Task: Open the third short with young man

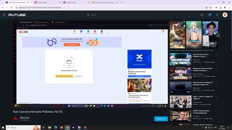Action: tap(210, 35)
